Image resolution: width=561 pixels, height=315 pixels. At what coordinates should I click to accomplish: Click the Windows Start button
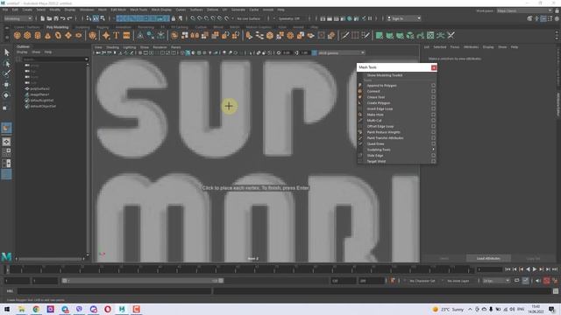tap(7, 309)
